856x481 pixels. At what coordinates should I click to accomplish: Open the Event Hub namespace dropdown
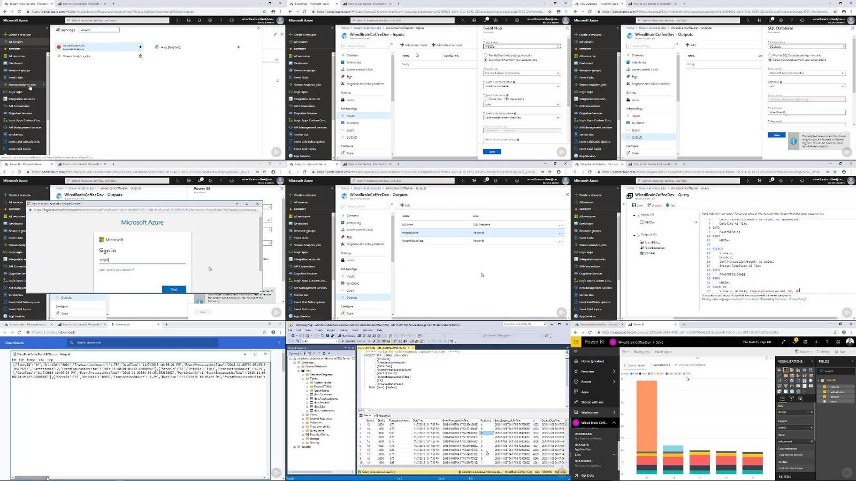[522, 86]
